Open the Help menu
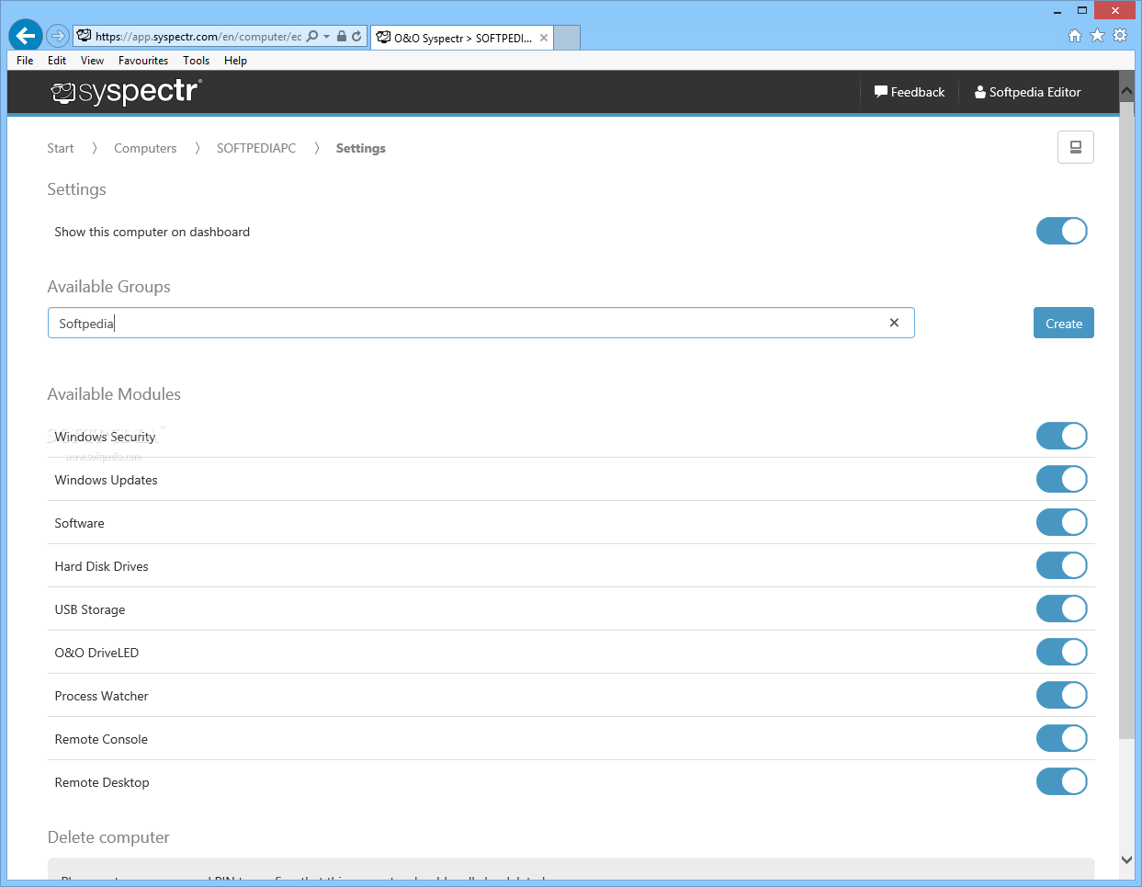Viewport: 1142px width, 887px height. [x=235, y=61]
